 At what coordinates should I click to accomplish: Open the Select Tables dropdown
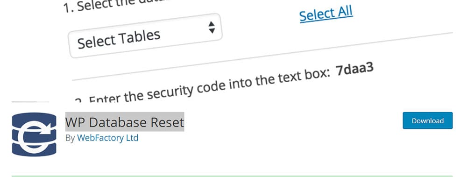point(145,35)
